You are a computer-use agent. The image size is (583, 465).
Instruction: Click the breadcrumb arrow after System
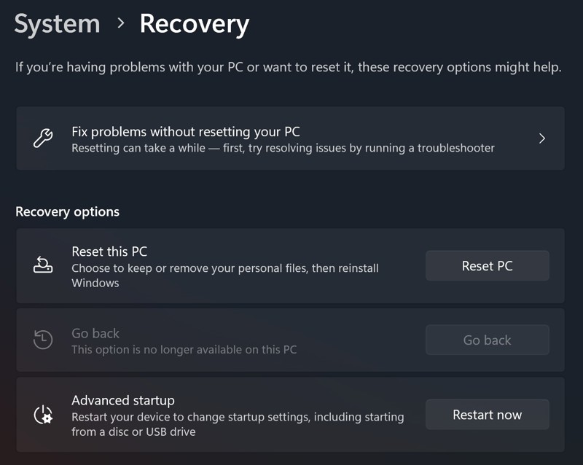point(120,23)
